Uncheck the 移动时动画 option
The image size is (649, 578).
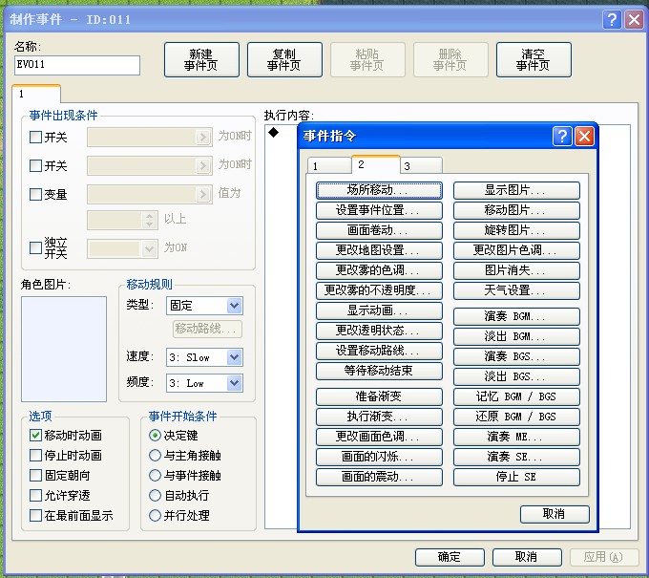36,435
